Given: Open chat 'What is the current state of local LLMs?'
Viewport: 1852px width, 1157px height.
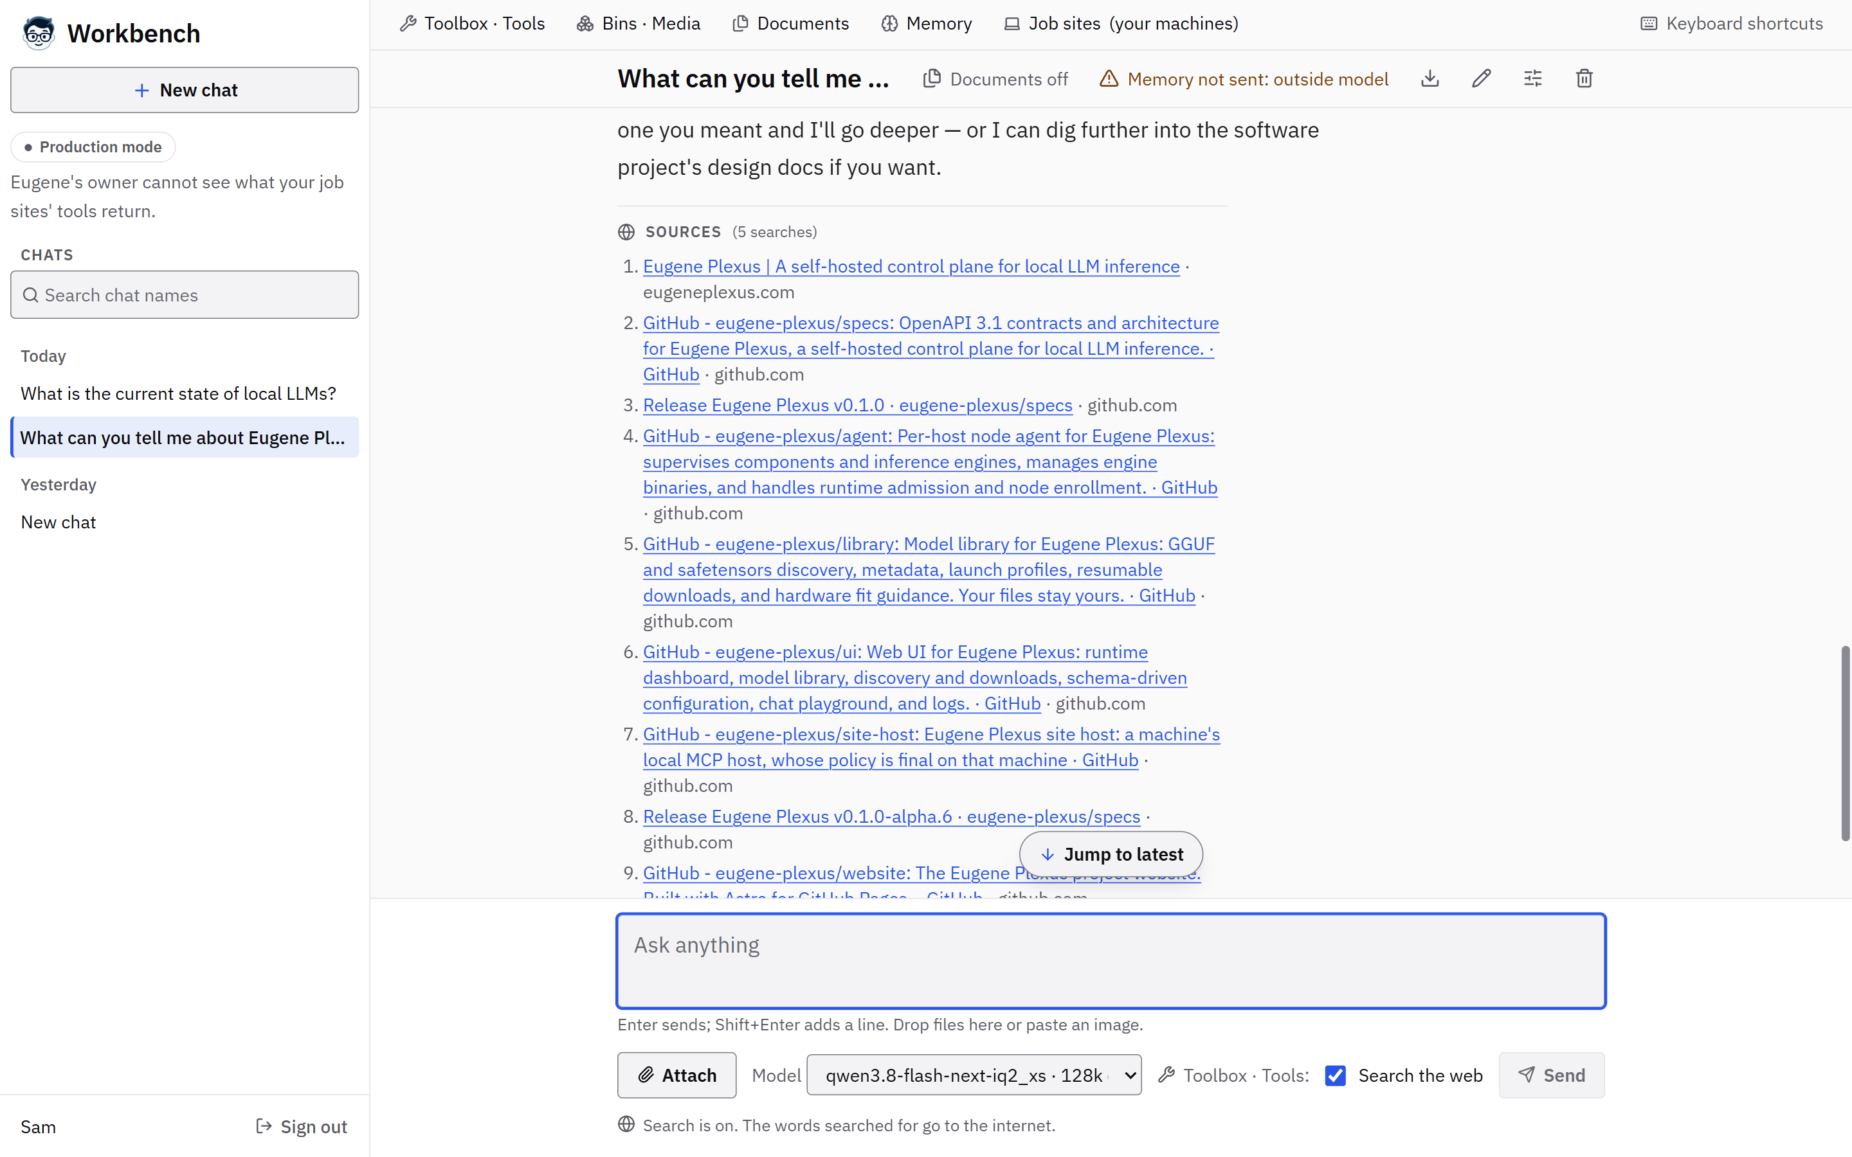Looking at the screenshot, I should click(185, 393).
